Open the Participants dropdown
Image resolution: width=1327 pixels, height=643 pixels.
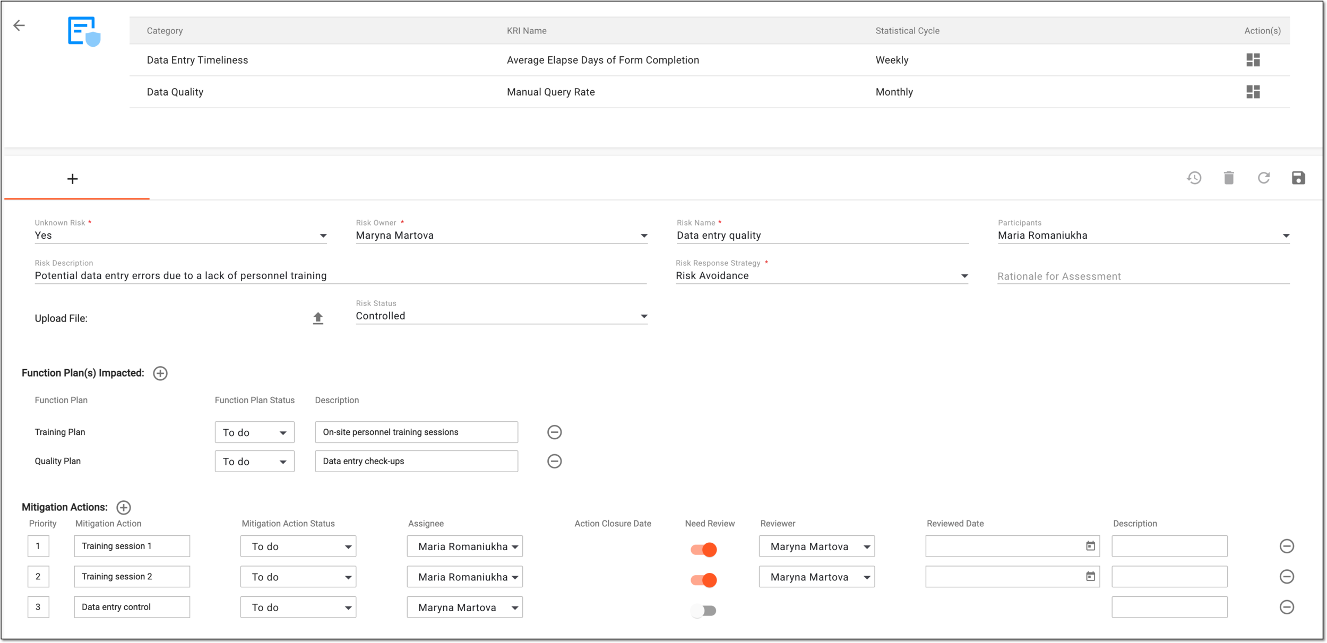pos(1144,236)
